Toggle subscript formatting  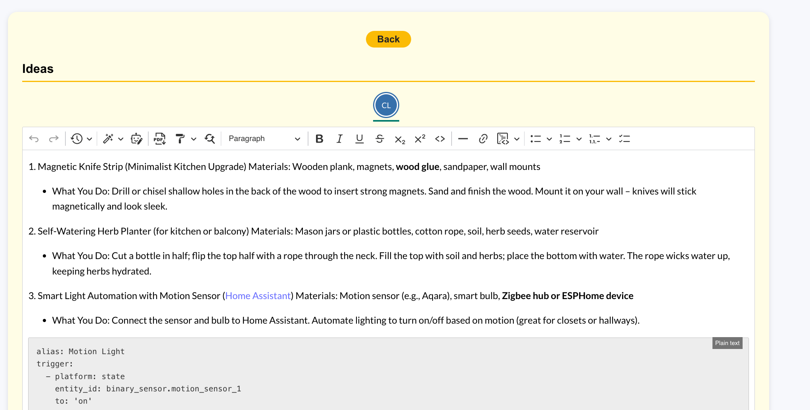400,139
